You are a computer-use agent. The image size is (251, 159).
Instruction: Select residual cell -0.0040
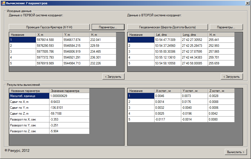pos(195,108)
